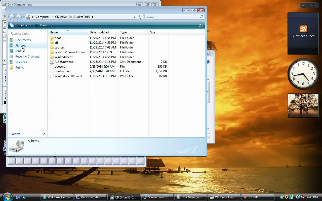322x201 pixels.
Task: Select the WinReducer100.wccf file icon
Action: click(x=52, y=76)
